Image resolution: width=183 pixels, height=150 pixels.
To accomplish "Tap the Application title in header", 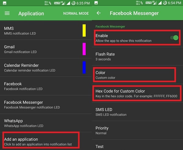I will (31, 13).
